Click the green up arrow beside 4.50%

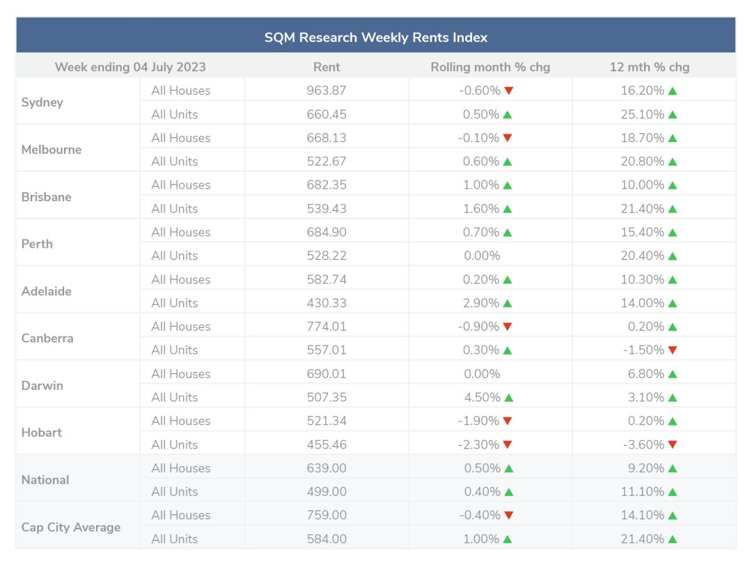click(509, 398)
